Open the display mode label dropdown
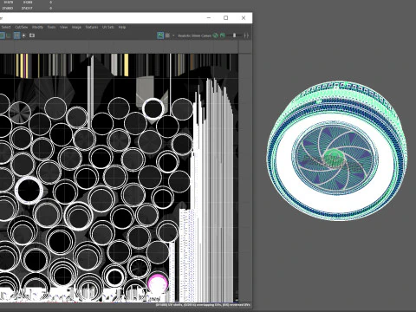Screen dimensions: 416x312 point(194,36)
